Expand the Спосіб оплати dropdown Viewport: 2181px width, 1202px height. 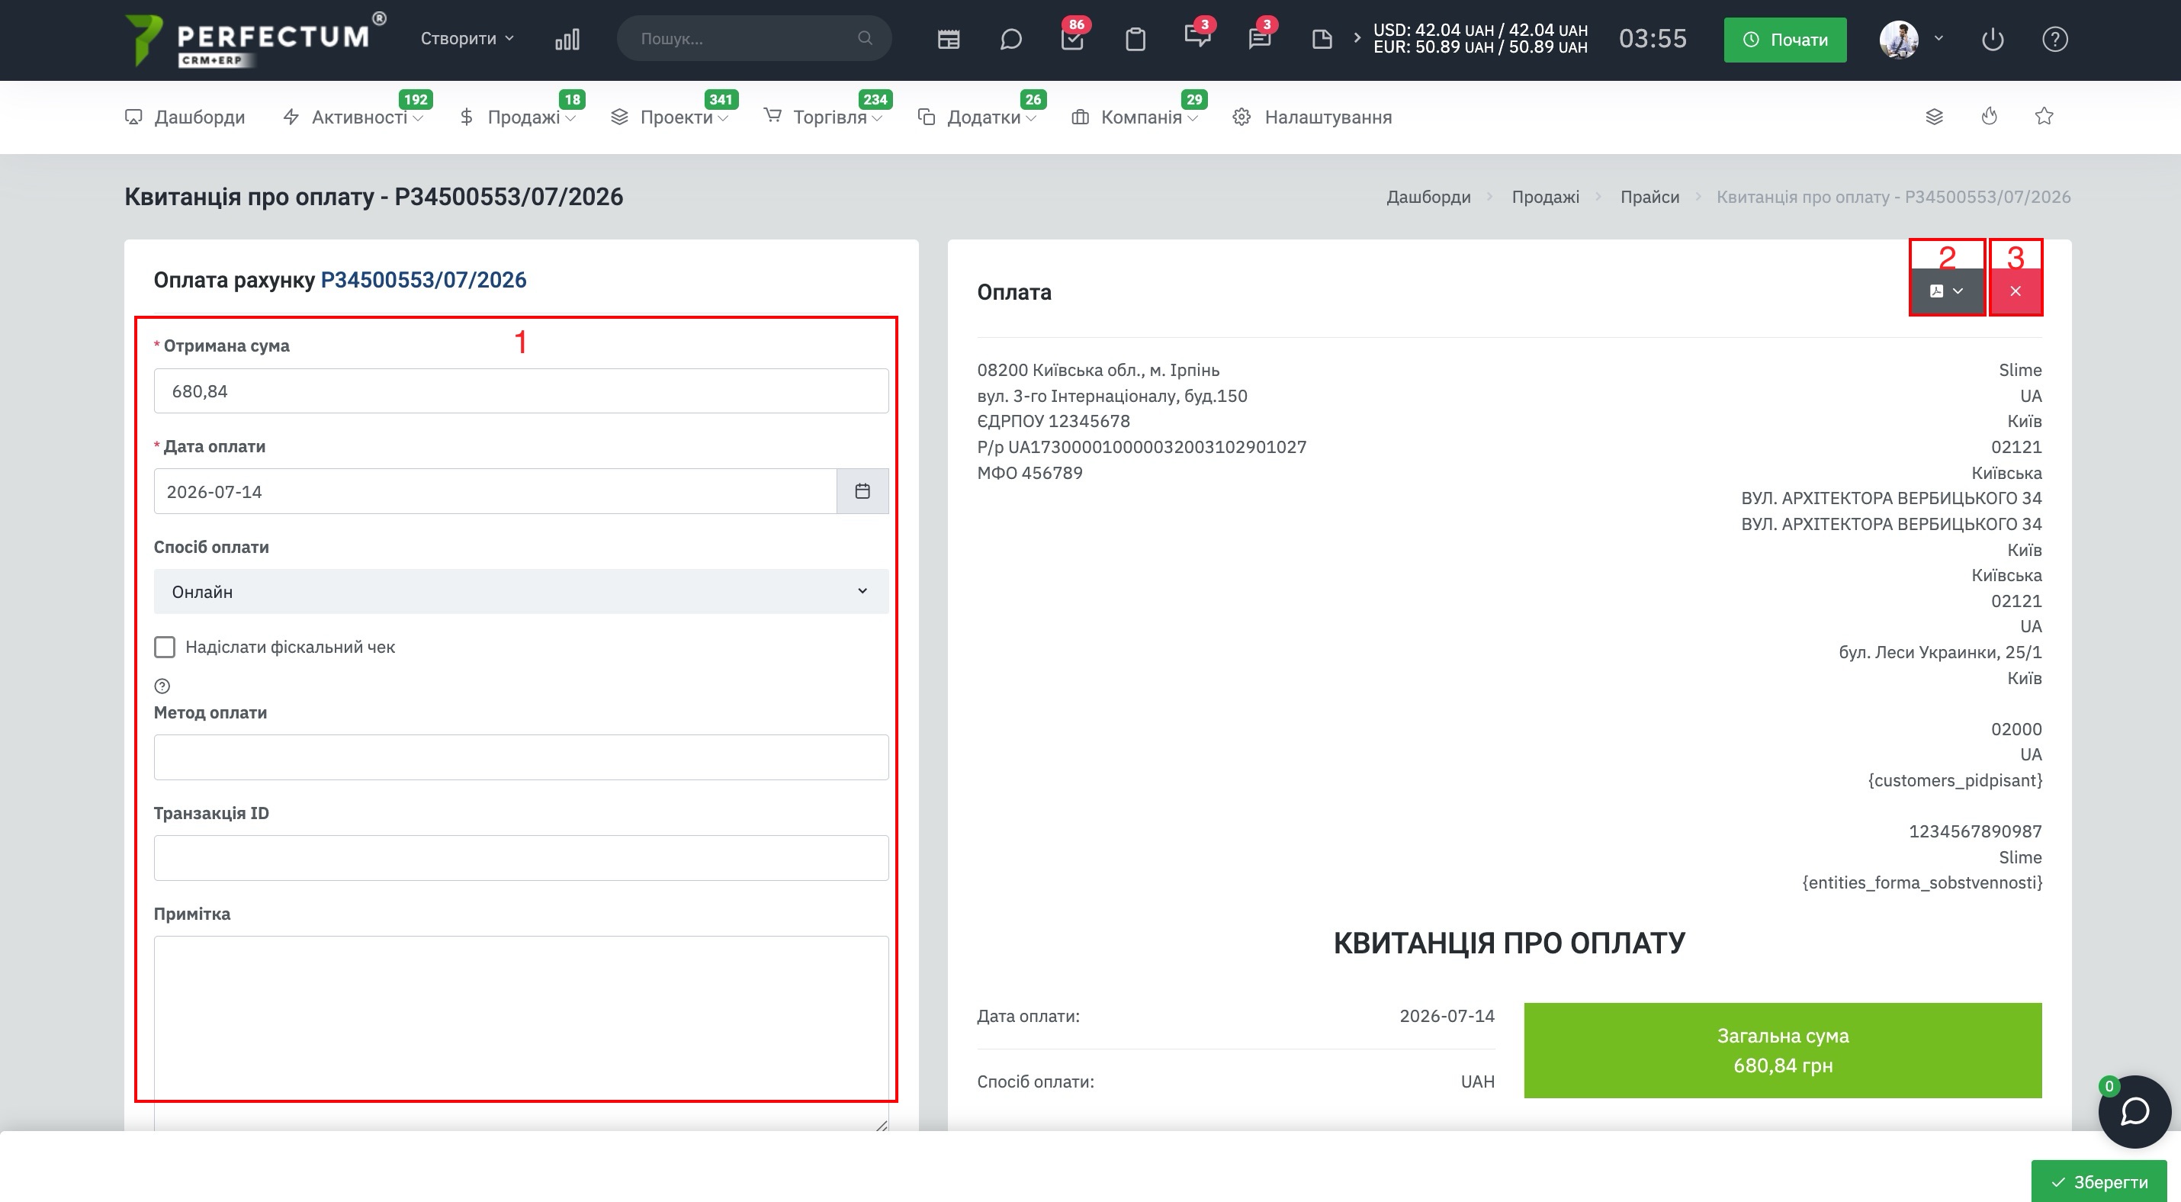[x=521, y=591]
